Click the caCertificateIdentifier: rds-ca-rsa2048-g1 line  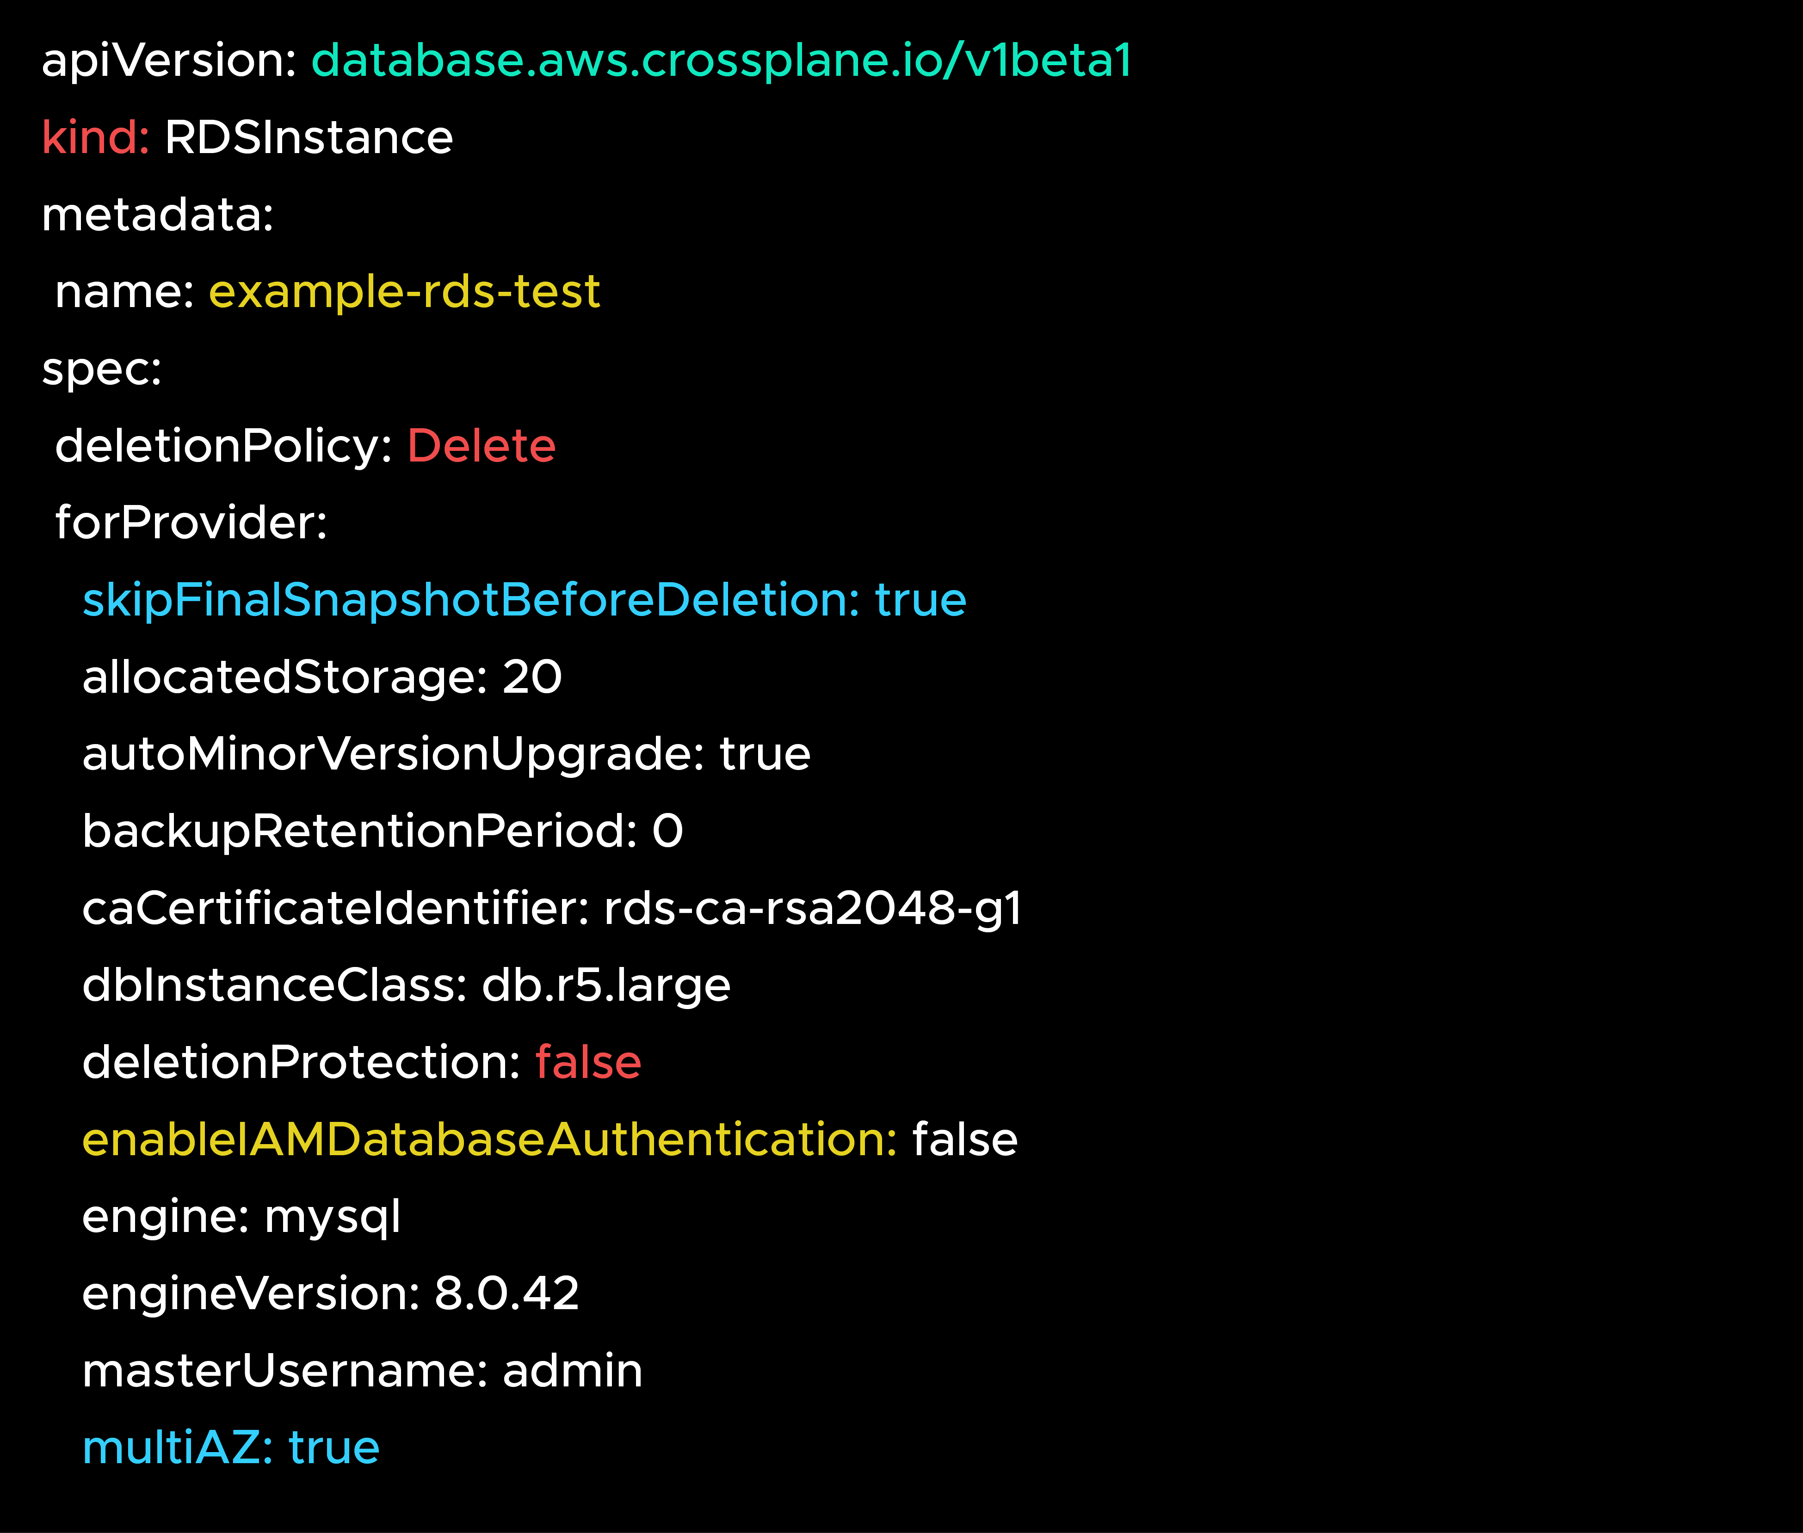[552, 909]
